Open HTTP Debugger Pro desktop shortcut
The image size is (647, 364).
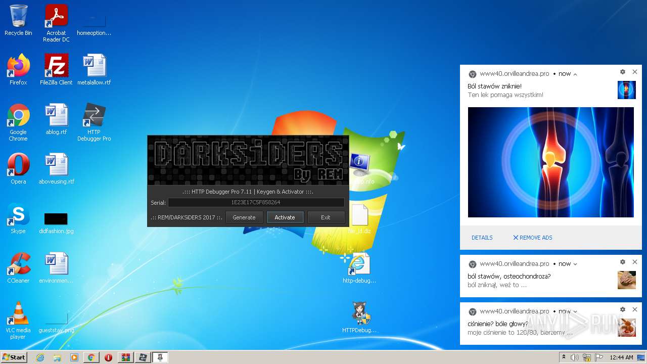(94, 122)
